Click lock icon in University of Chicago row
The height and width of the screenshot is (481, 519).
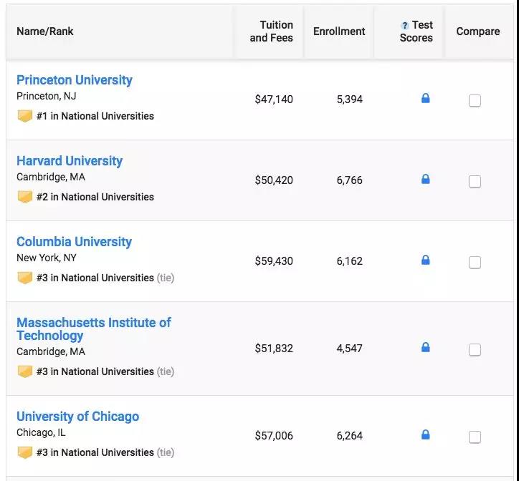click(x=425, y=434)
